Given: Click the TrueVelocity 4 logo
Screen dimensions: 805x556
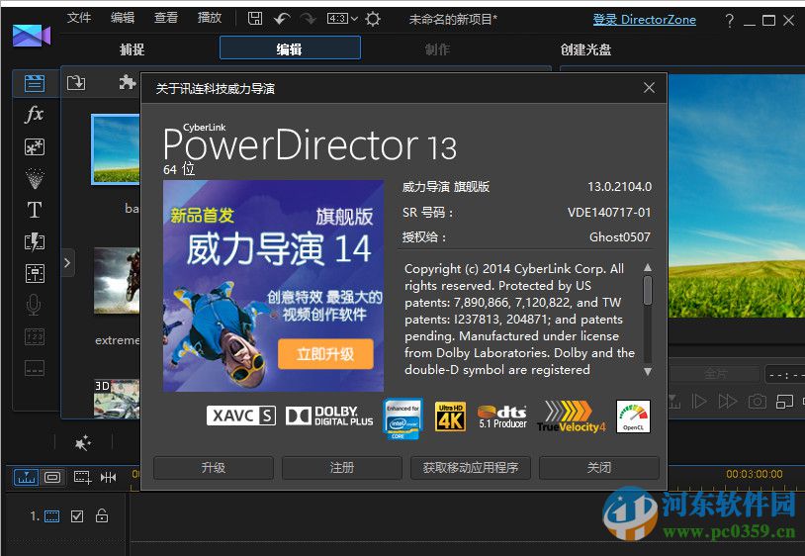Looking at the screenshot, I should (572, 417).
